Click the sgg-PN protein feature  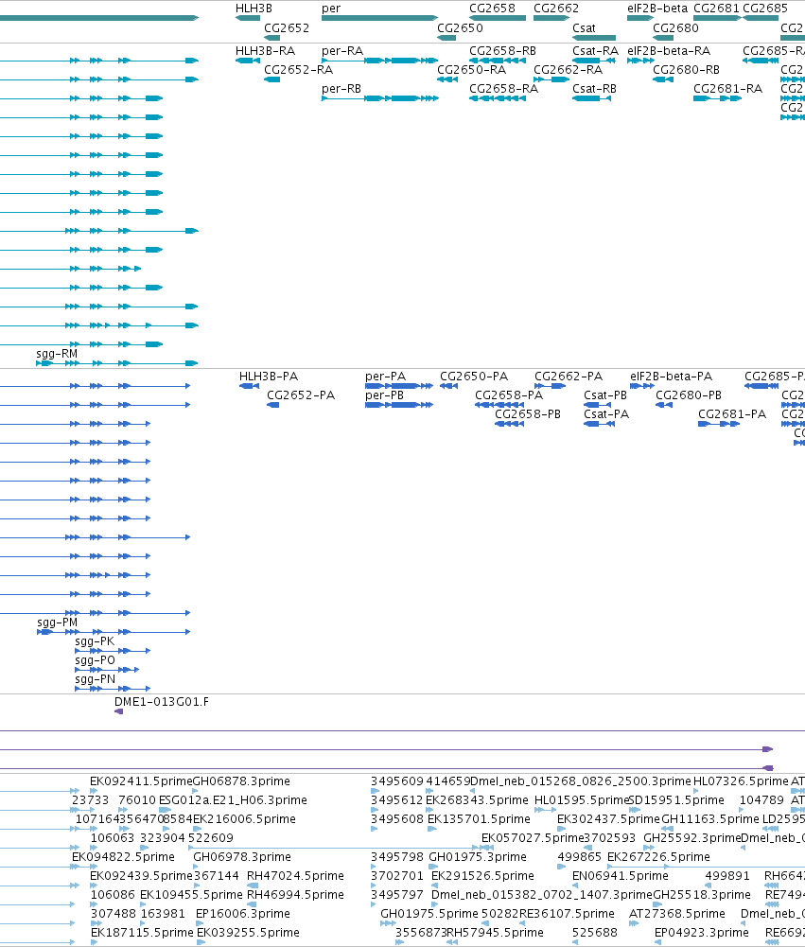tap(113, 689)
